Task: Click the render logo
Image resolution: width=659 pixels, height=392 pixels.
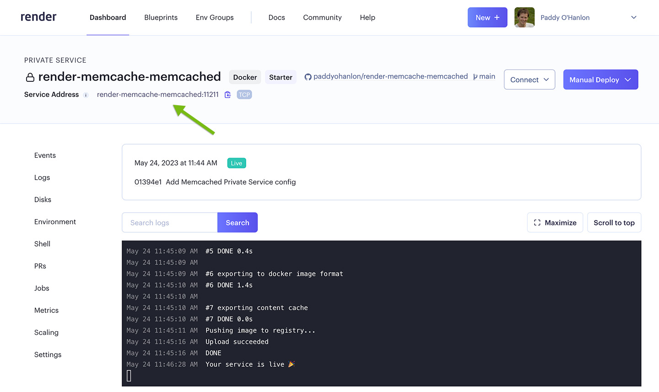Action: 38,17
